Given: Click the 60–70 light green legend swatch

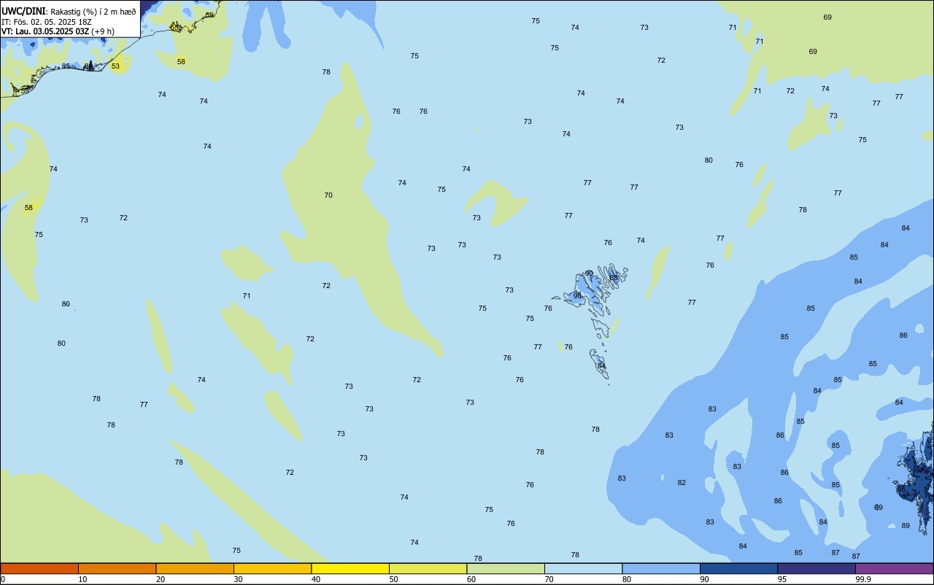Looking at the screenshot, I should pyautogui.click(x=506, y=568).
